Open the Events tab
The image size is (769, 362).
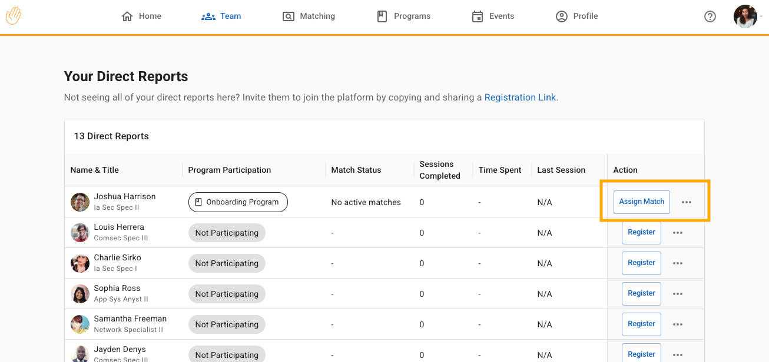tap(493, 16)
